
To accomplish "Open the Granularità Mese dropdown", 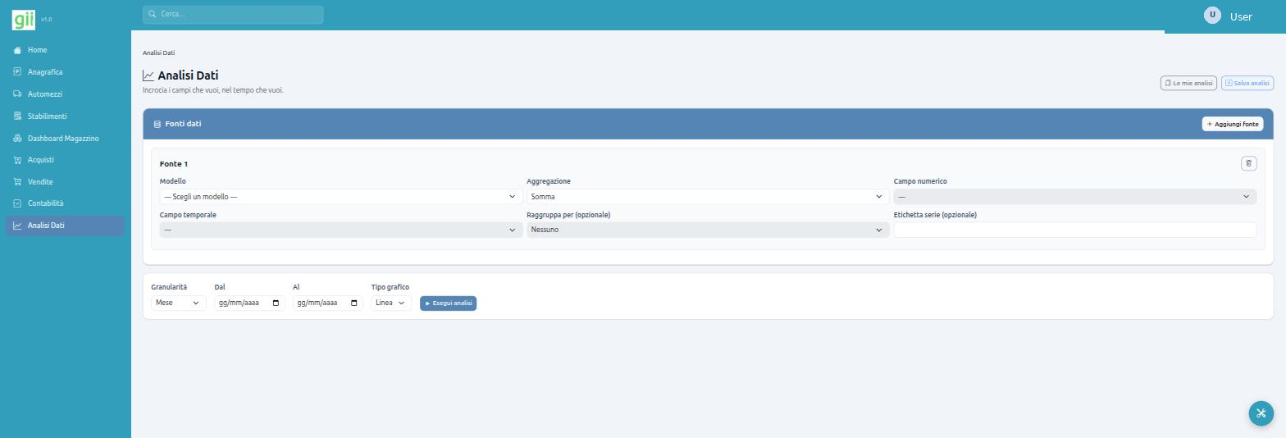I will 178,303.
